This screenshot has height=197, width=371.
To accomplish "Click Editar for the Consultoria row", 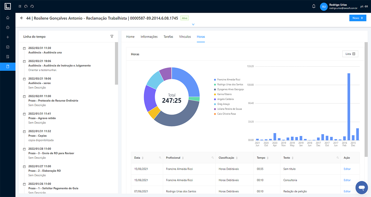I will click(347, 180).
